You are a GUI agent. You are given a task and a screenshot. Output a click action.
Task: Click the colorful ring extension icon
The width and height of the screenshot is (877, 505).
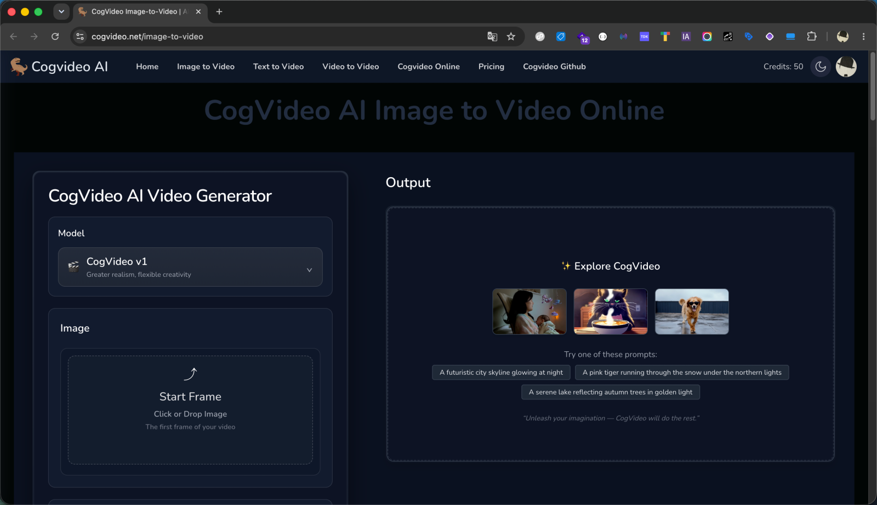[707, 37]
